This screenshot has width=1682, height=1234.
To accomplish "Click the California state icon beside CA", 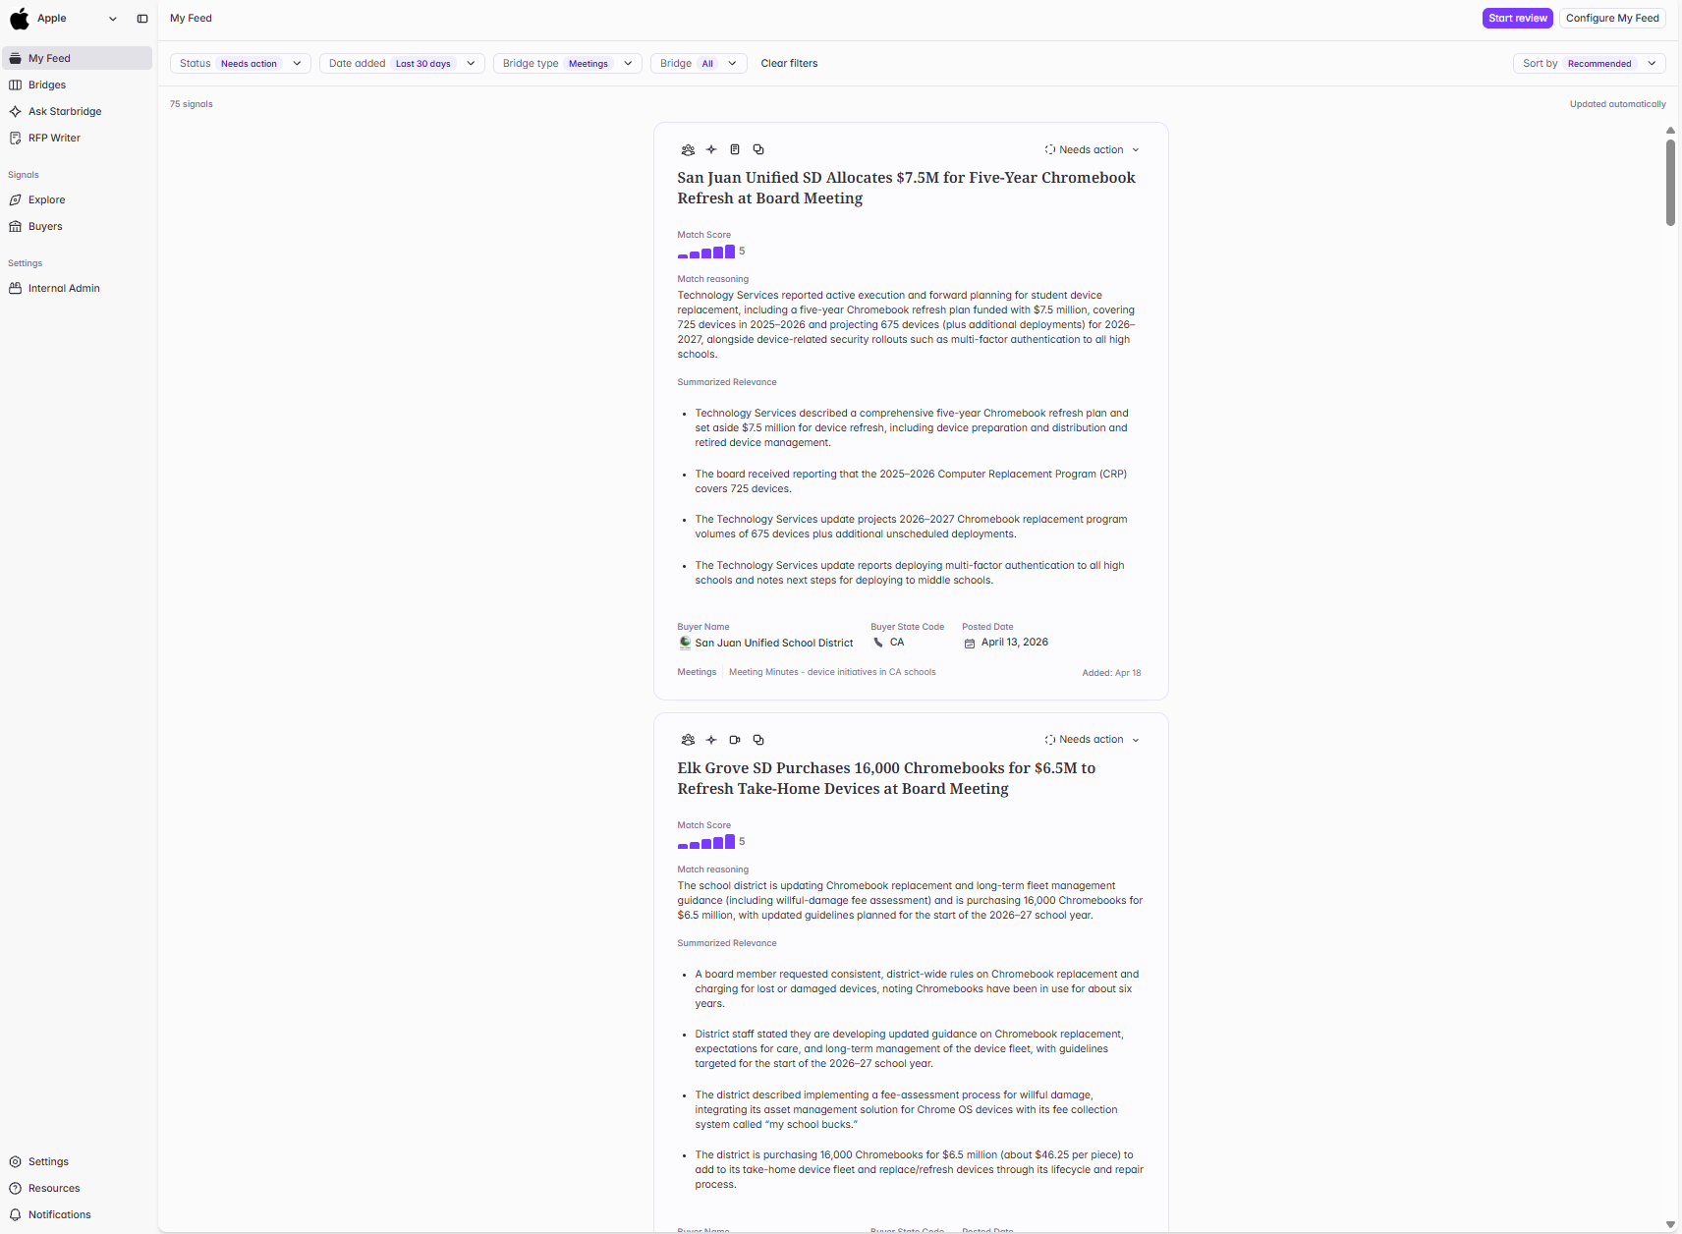I will (878, 643).
